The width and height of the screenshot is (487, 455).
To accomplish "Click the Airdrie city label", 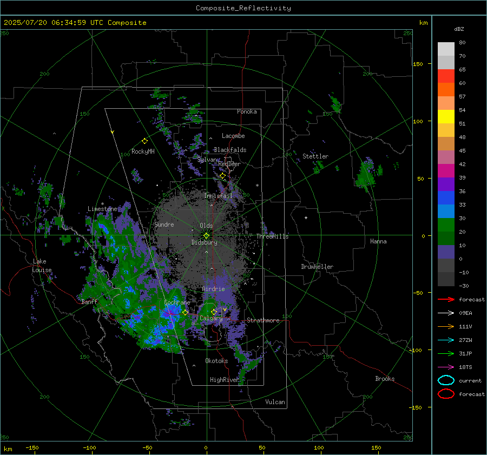I will 213,289.
